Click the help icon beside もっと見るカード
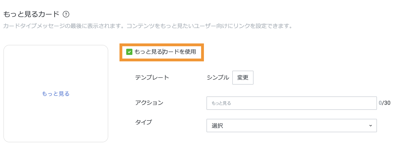Screen dimensions: 414x153 (x=66, y=14)
